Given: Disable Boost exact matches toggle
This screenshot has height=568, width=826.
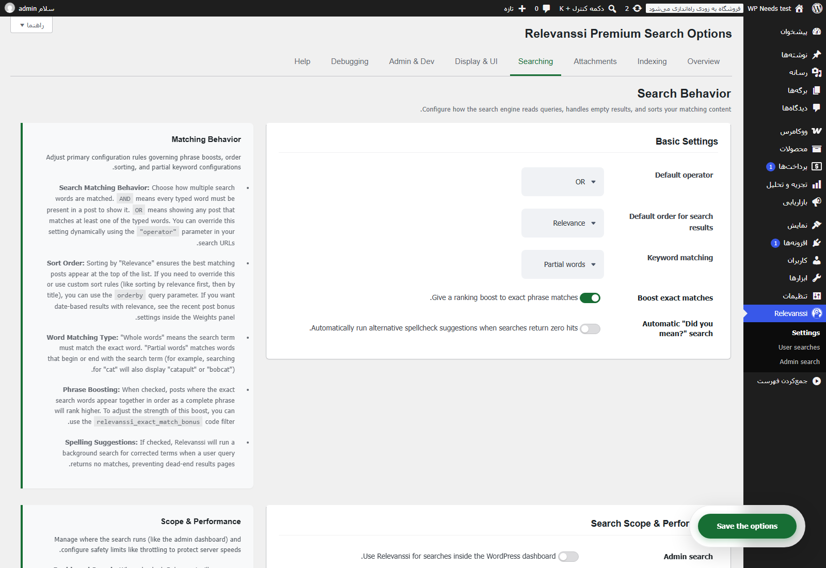Looking at the screenshot, I should point(590,298).
